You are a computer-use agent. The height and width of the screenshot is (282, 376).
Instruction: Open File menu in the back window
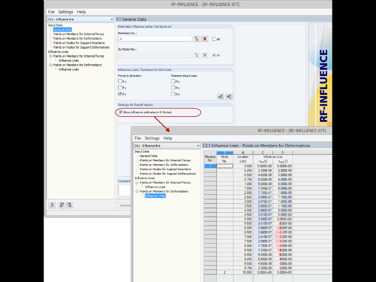tap(51, 12)
